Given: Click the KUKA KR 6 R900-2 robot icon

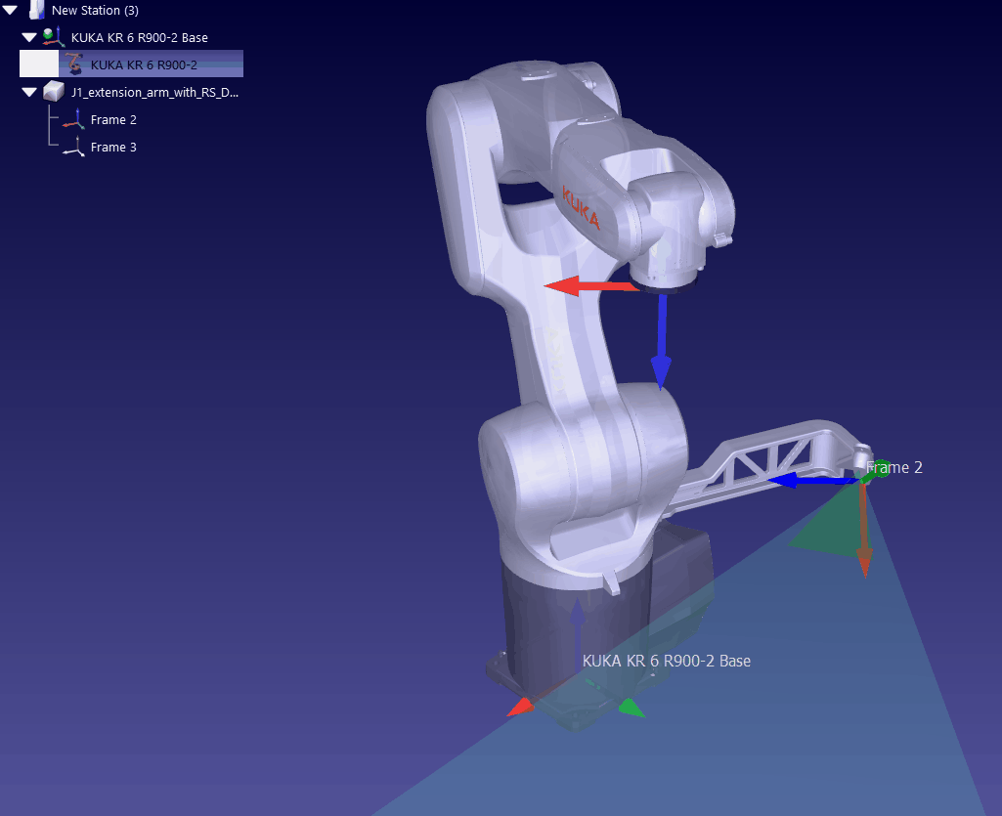Looking at the screenshot, I should 74,64.
